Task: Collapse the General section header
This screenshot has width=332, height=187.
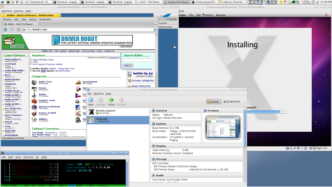Action: coord(176,111)
